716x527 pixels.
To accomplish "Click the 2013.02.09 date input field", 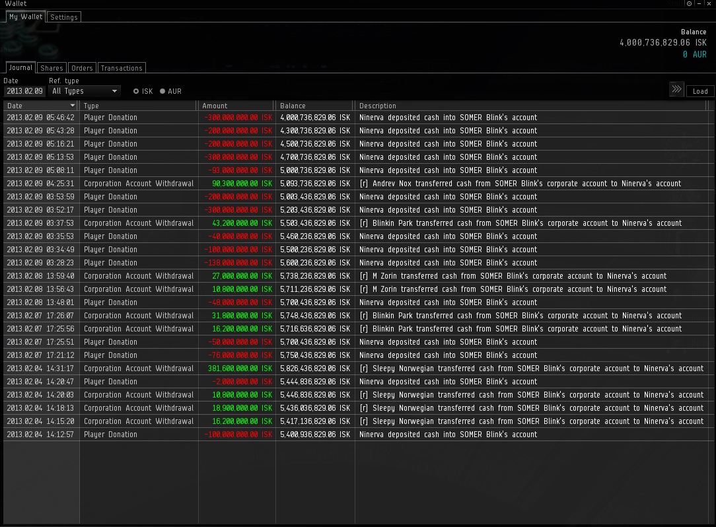I will click(x=24, y=91).
